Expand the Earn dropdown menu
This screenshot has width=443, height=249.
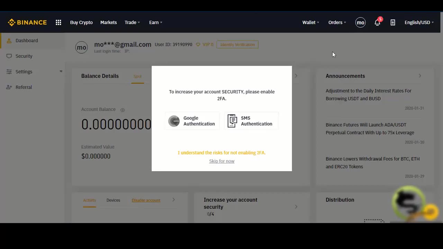[156, 22]
